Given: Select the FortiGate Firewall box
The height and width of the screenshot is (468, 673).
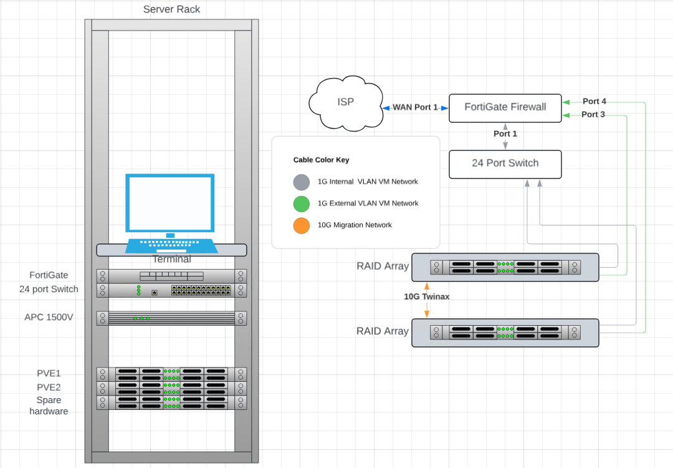Looking at the screenshot, I should [505, 107].
